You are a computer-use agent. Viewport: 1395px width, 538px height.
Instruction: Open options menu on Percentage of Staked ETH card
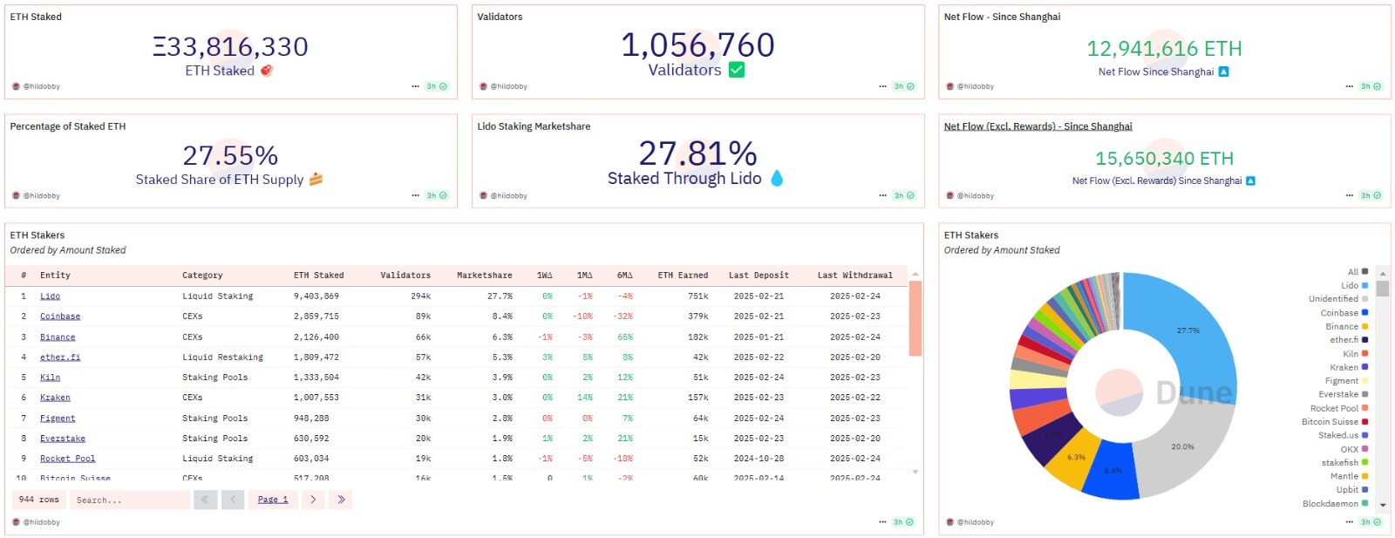(415, 195)
